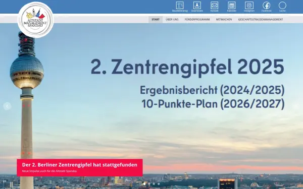Image resolution: width=303 pixels, height=189 pixels.
Task: Open the Kalender icon
Action: point(231,6)
